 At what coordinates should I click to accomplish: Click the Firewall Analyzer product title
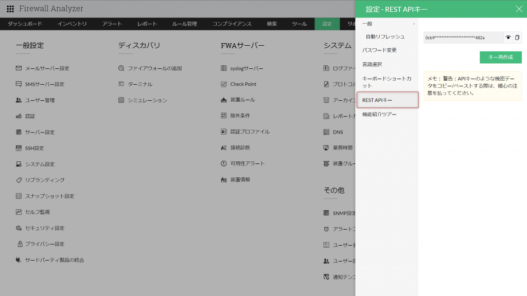[x=51, y=9]
